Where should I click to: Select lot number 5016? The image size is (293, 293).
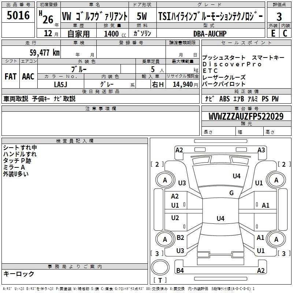coord(18,16)
